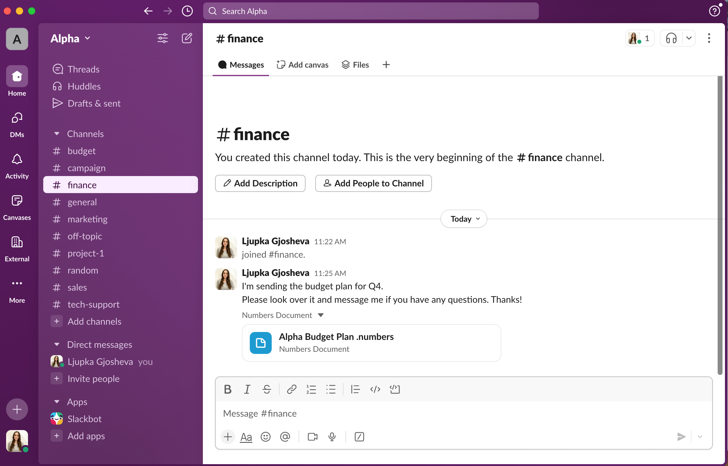728x466 pixels.
Task: Open Huddles in the sidebar
Action: pyautogui.click(x=121, y=86)
